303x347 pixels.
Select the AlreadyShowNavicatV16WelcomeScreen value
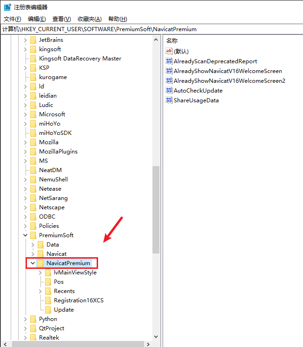tap(228, 71)
